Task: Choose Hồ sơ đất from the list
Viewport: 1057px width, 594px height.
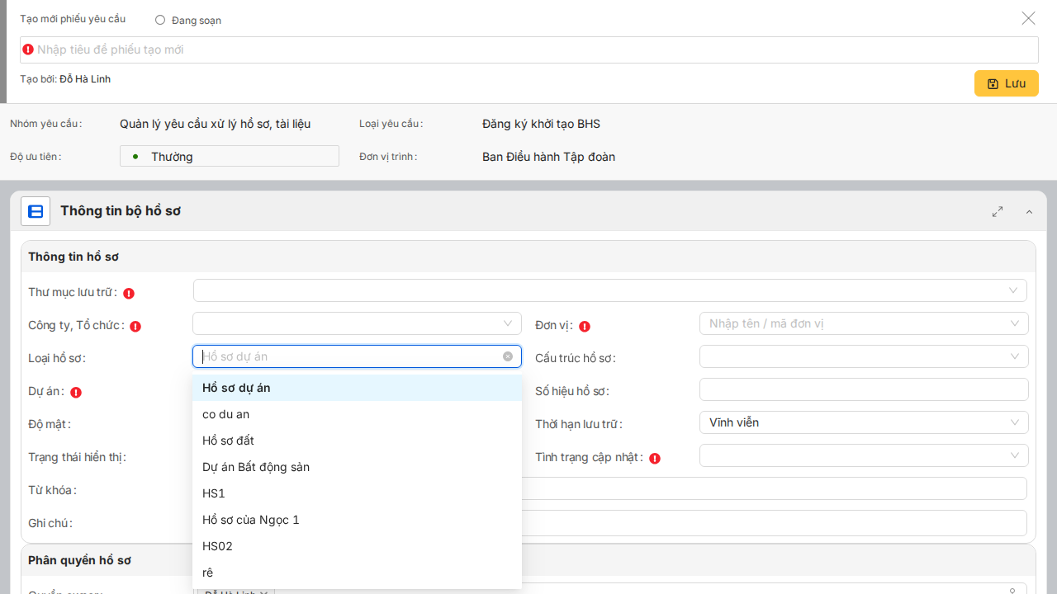Action: (228, 441)
